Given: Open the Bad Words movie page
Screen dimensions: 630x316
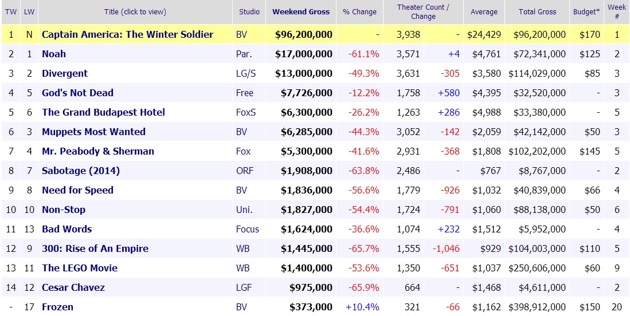Looking at the screenshot, I should (66, 229).
